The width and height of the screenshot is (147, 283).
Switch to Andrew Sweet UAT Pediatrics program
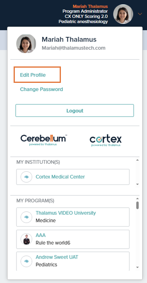click(73, 261)
